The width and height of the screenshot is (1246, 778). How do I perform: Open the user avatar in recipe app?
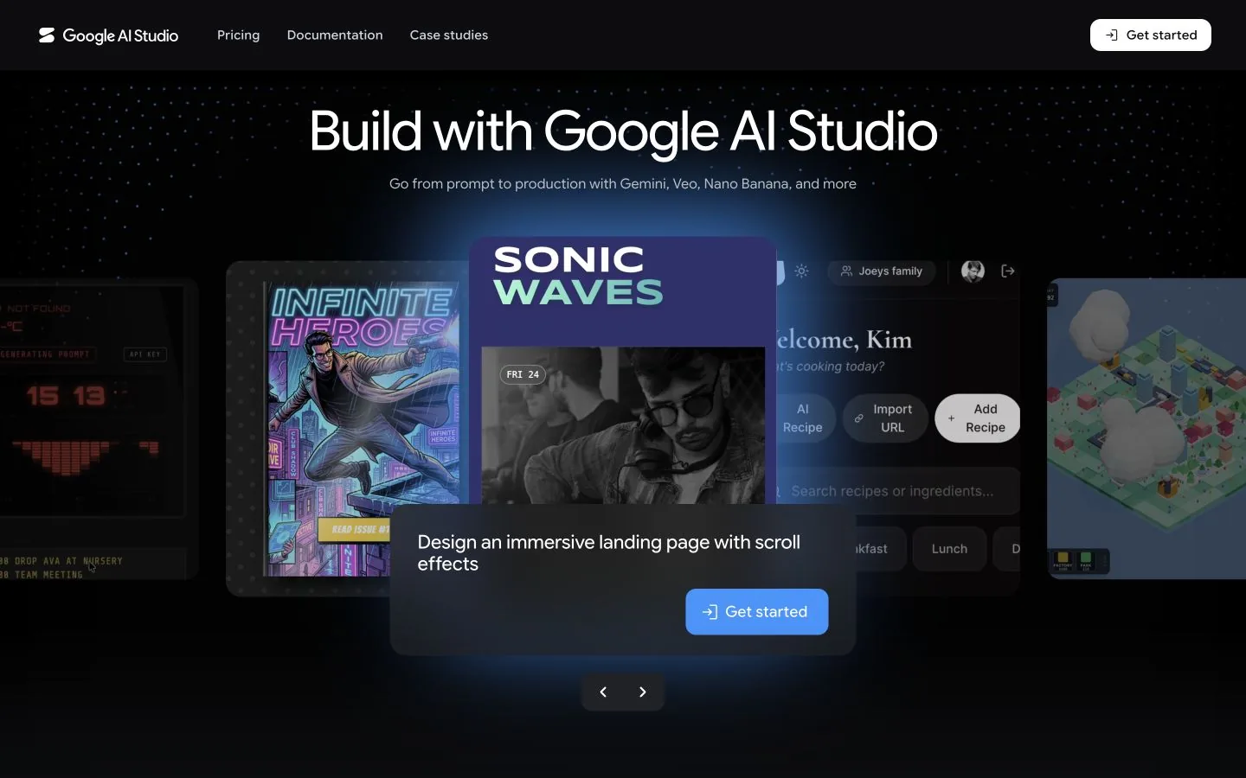973,271
